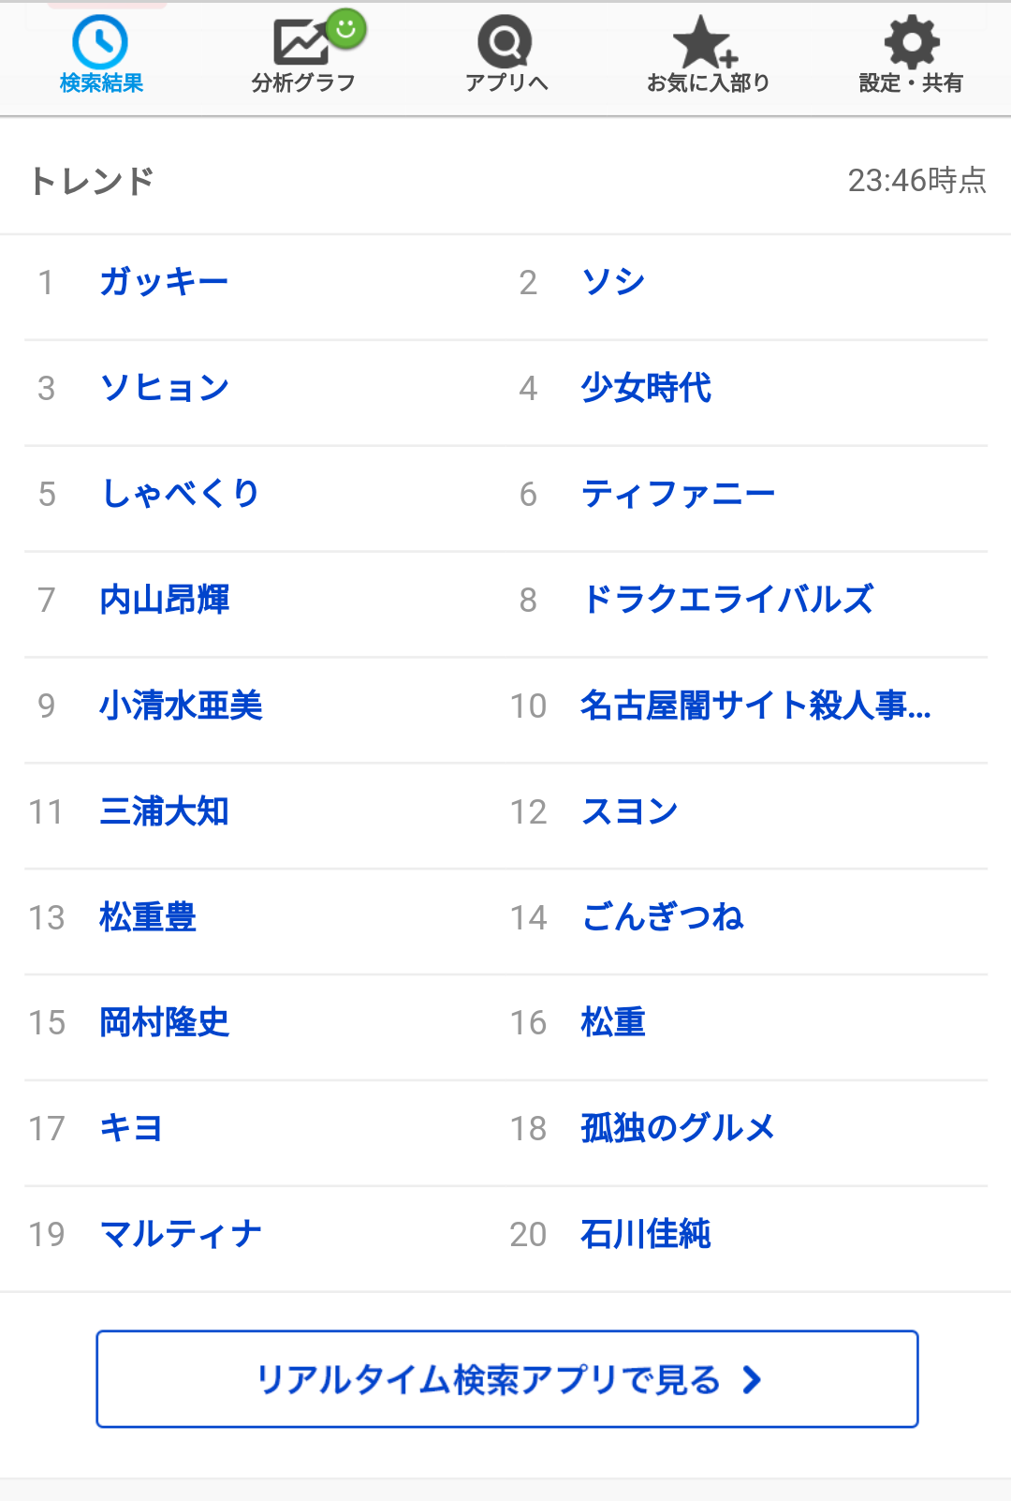
Task: Select the マルティナ trend
Action: pos(181,1234)
